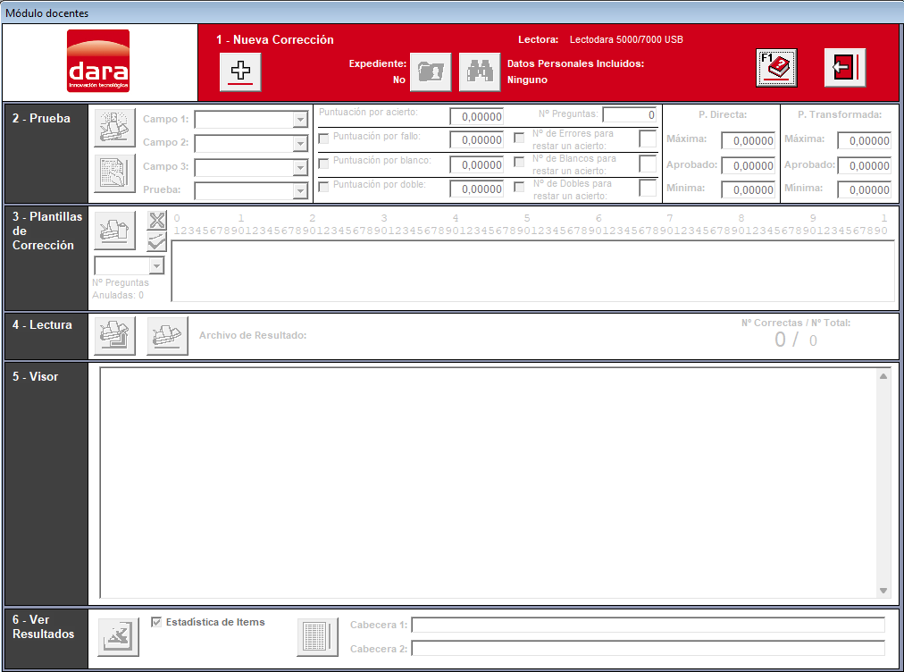The image size is (904, 672).
Task: Click the Puntuación por acierto value field
Action: tap(476, 116)
